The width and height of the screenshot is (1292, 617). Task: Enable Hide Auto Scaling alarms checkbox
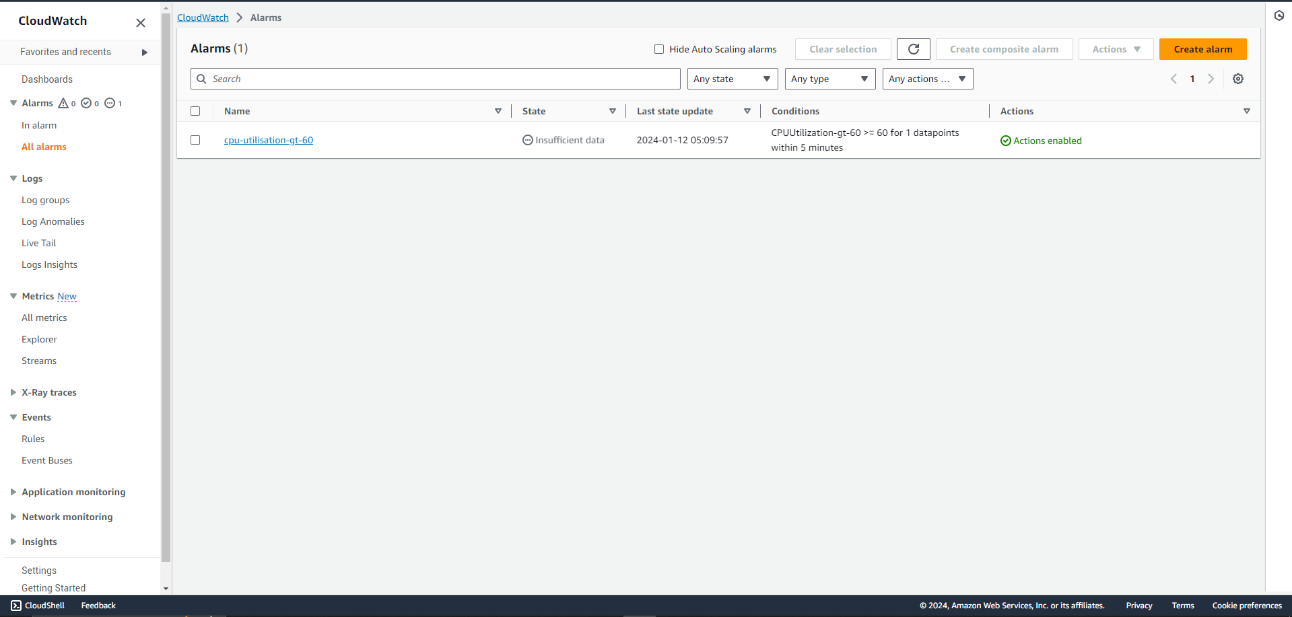click(x=659, y=49)
